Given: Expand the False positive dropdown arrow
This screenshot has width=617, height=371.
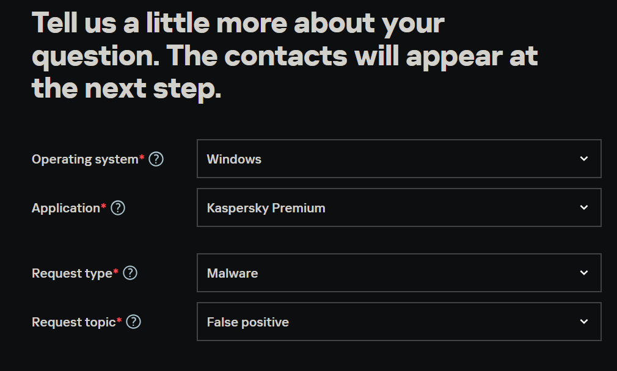Looking at the screenshot, I should pos(584,322).
